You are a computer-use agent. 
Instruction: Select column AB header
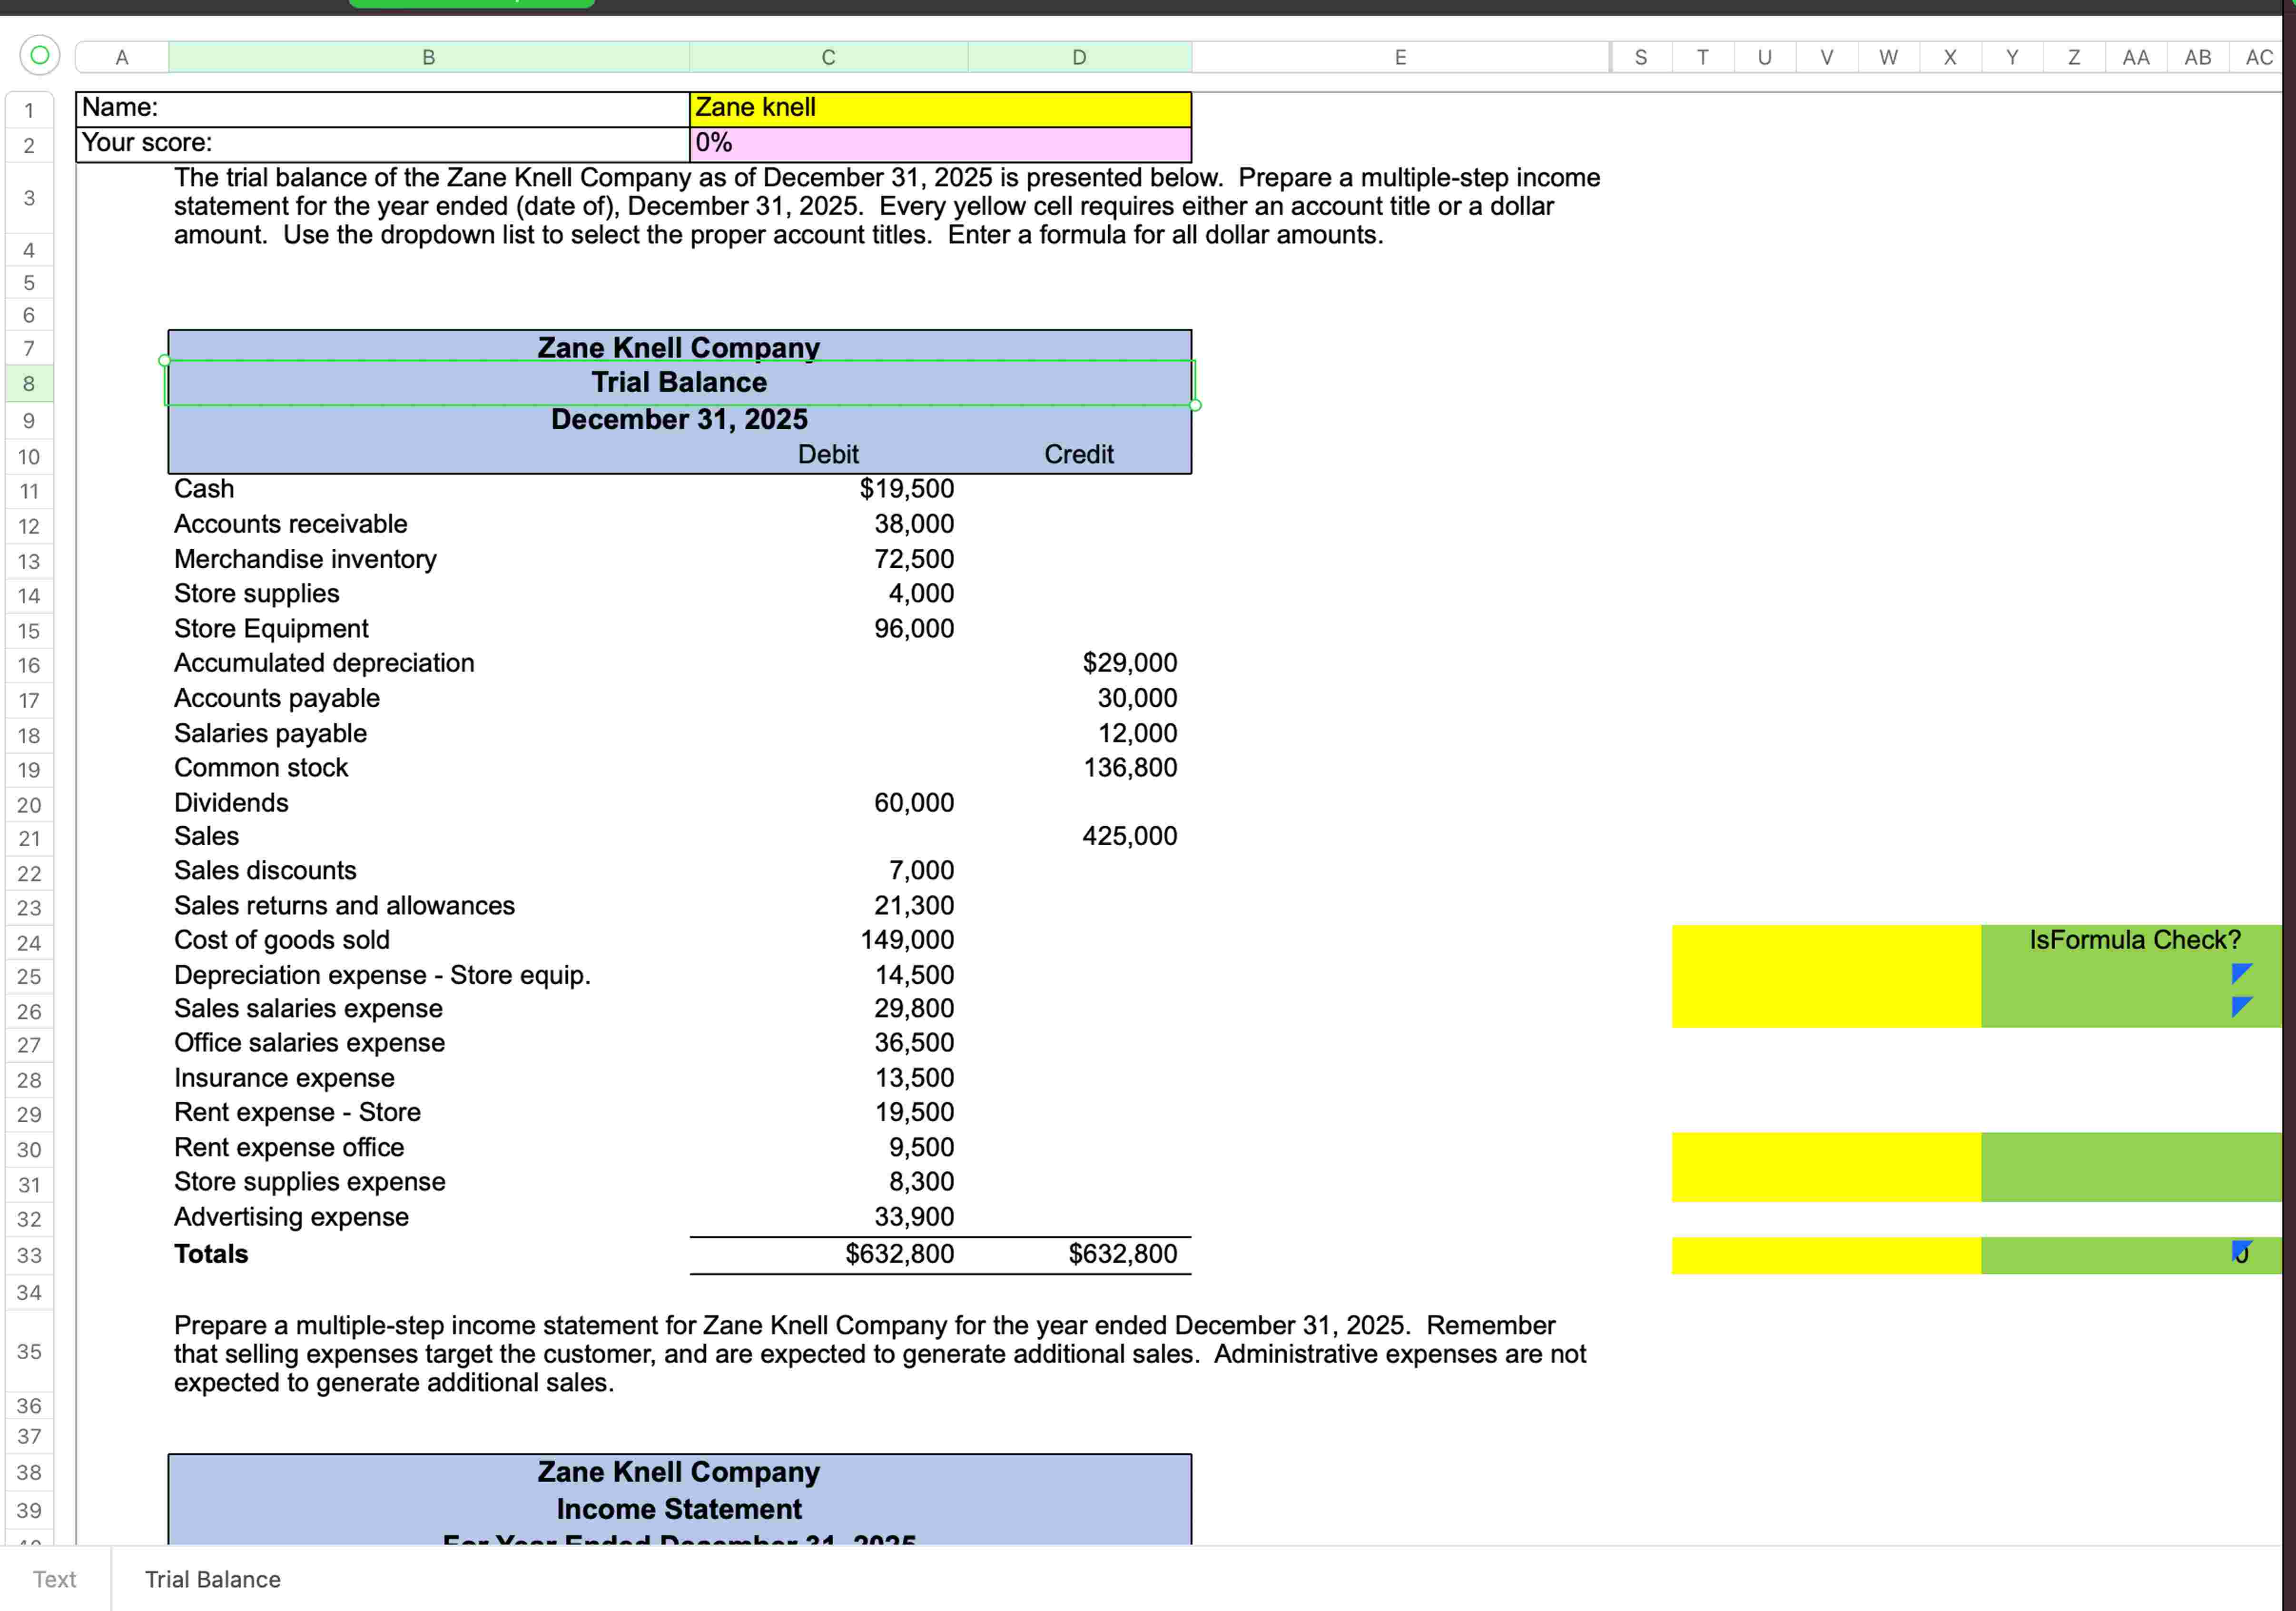[x=2197, y=57]
